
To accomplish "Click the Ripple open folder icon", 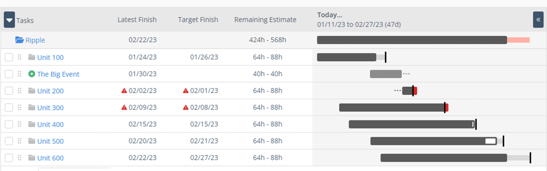I will (19, 40).
